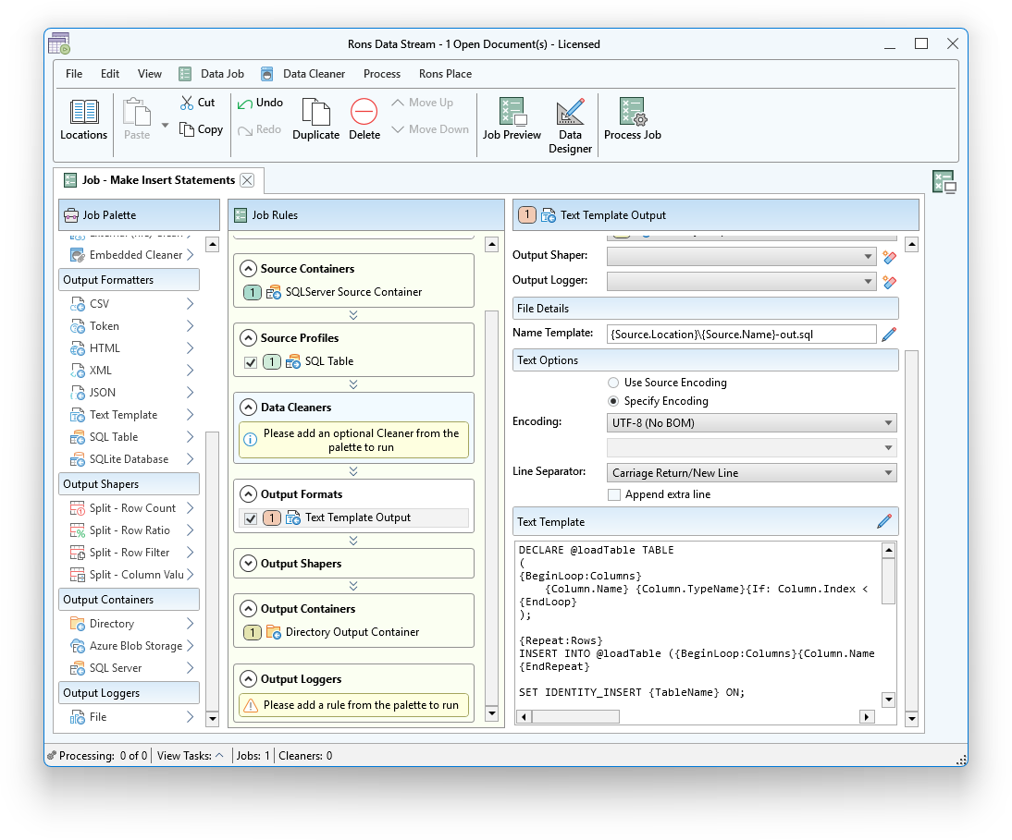Image resolution: width=1012 pixels, height=840 pixels.
Task: Open the Edit menu
Action: coord(110,74)
